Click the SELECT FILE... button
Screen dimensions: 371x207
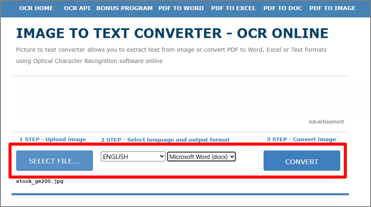point(54,161)
